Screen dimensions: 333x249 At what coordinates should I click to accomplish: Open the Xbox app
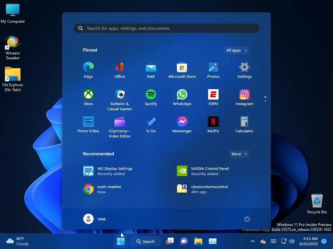(x=88, y=98)
